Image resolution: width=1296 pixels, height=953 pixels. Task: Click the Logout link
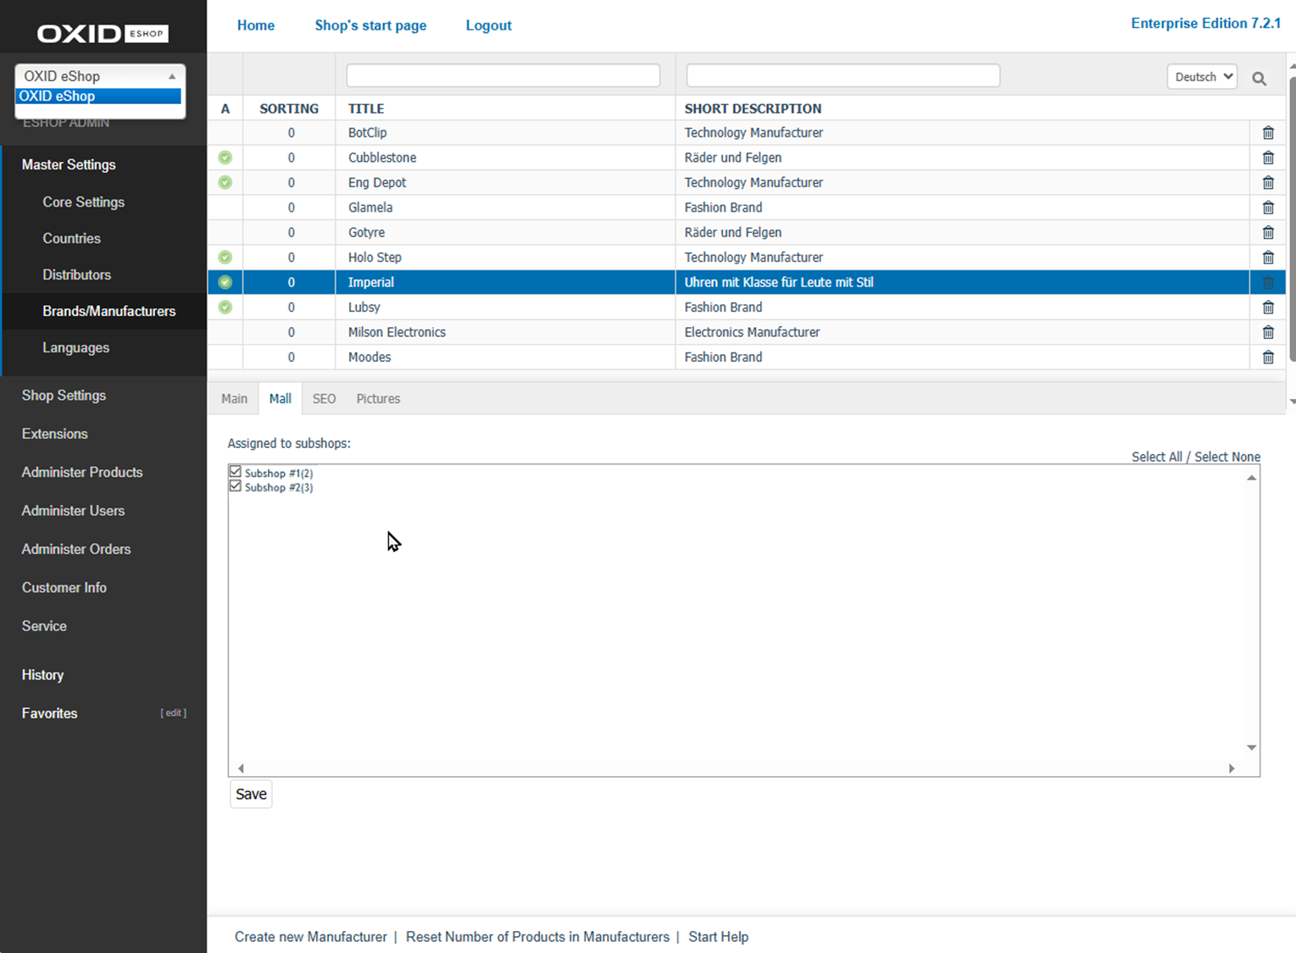pos(488,25)
